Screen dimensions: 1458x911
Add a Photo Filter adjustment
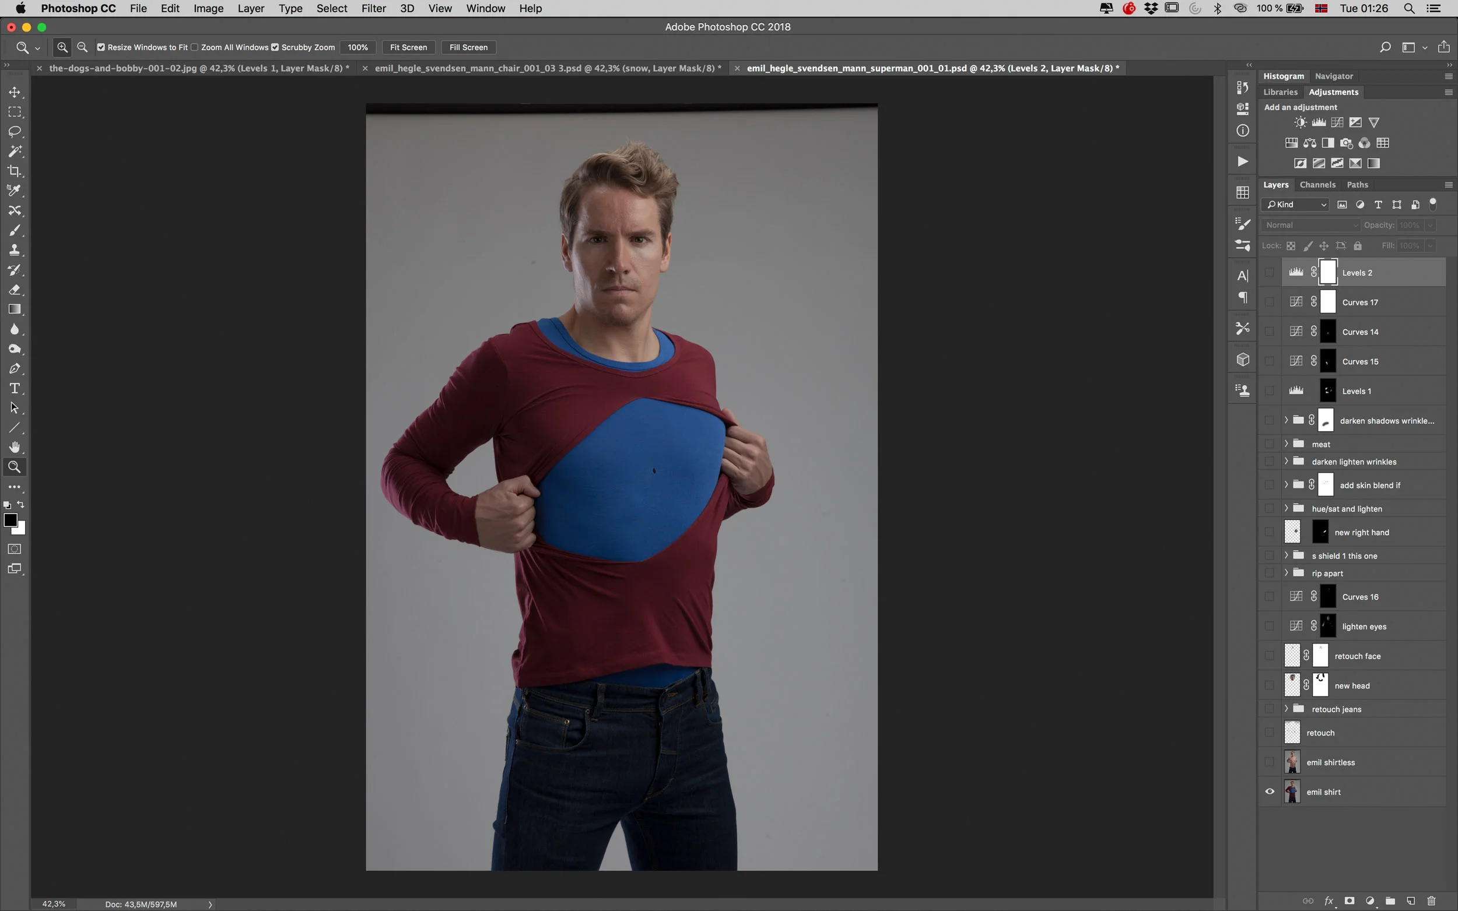(1346, 143)
